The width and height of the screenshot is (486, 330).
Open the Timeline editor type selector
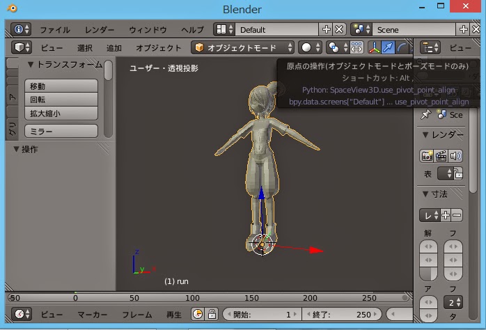[x=22, y=314]
